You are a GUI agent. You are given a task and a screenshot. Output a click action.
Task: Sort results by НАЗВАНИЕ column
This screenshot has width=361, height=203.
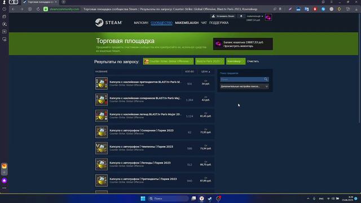click(102, 72)
